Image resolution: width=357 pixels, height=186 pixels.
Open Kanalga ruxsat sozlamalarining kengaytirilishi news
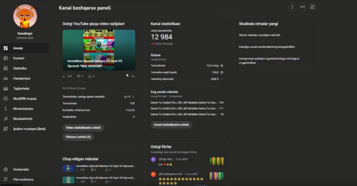point(267,47)
